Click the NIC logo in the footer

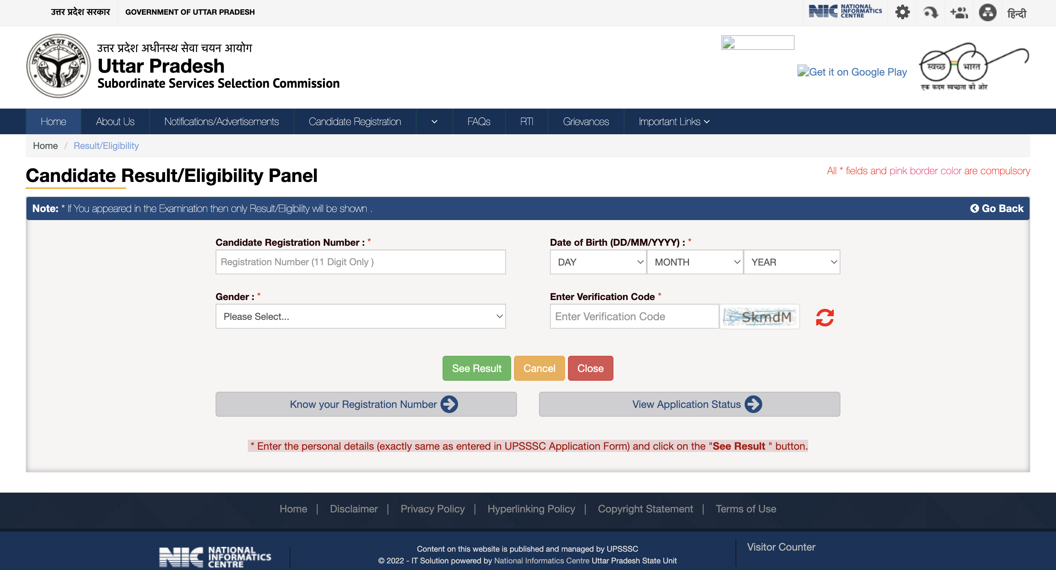214,556
